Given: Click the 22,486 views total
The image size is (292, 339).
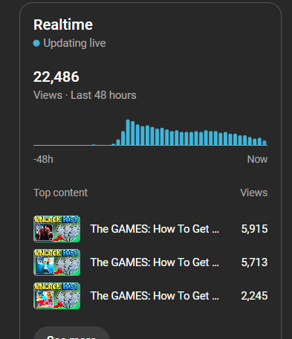Looking at the screenshot, I should coord(56,77).
